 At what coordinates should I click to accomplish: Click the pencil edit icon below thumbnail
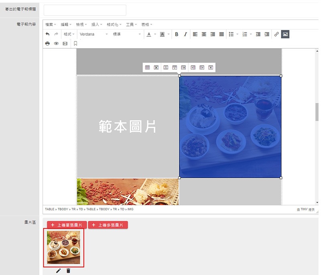pos(59,271)
